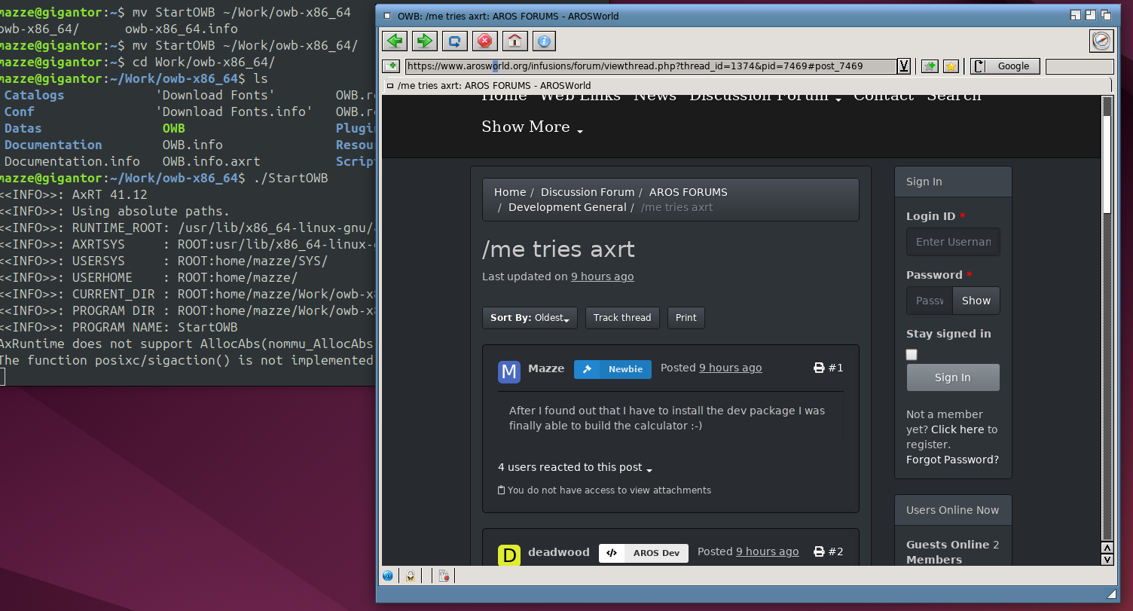Screen dimensions: 1133x611
Task: Open the URL history dropdown arrow
Action: [903, 66]
